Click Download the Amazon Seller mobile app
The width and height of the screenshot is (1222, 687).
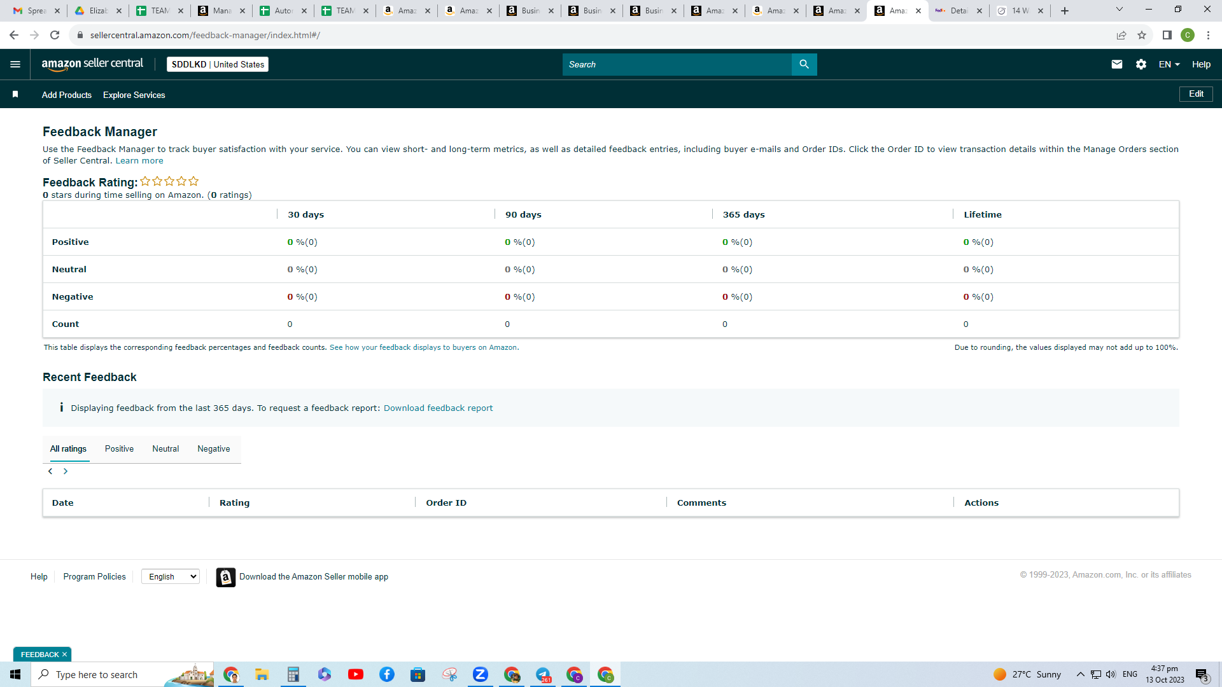pos(314,577)
